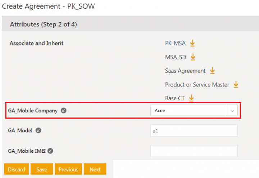259x178 pixels.
Task: Follow the Saas Agreement link
Action: pyautogui.click(x=185, y=71)
